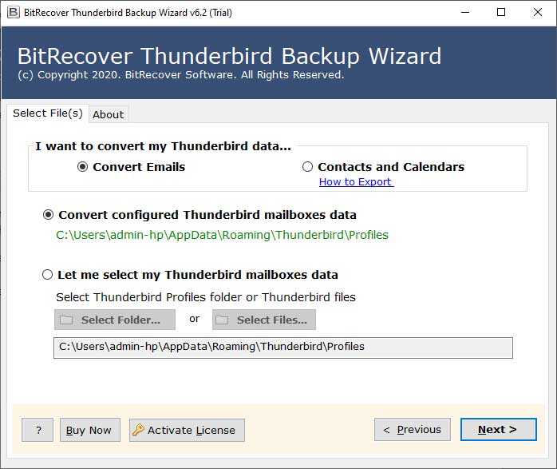The width and height of the screenshot is (557, 469).
Task: Choose Contacts and Calendars radio option
Action: 307,167
